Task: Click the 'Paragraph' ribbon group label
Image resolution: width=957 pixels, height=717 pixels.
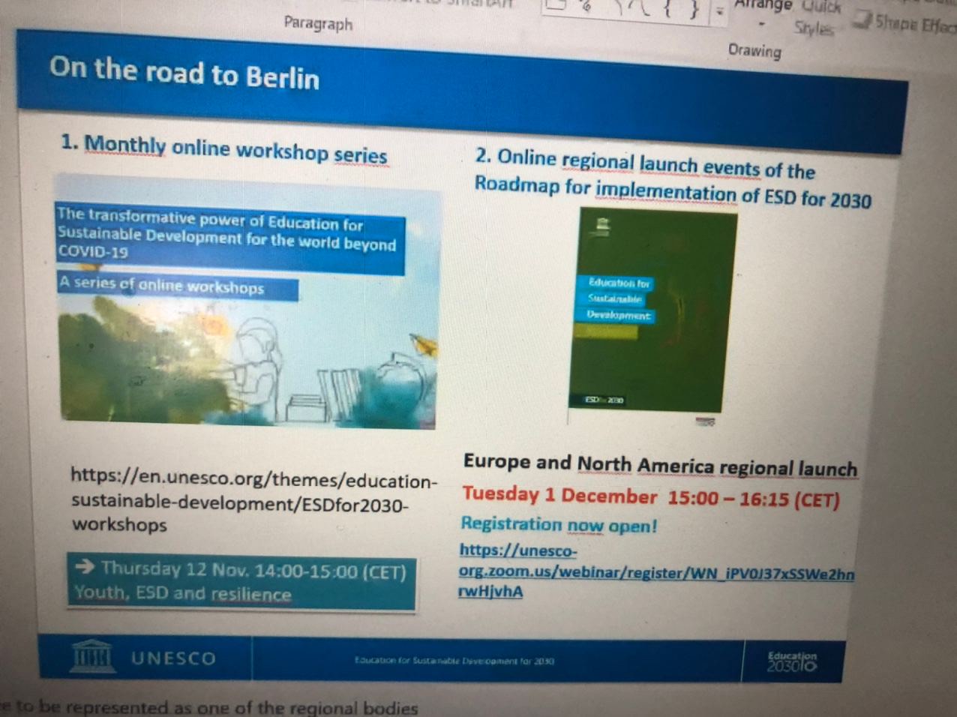Action: tap(318, 23)
